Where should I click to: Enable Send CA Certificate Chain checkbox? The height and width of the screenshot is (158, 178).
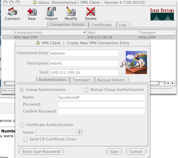coord(25,139)
